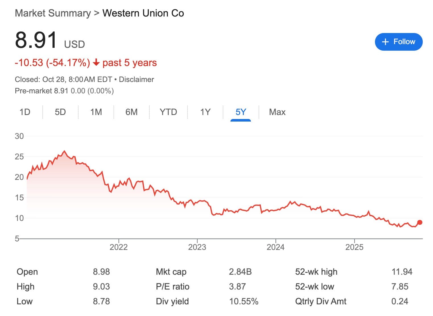The height and width of the screenshot is (316, 433).
Task: Click the Div yield value 10.55%
Action: point(244,301)
